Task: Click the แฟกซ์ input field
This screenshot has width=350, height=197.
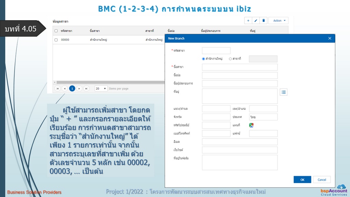Action: point(264,134)
